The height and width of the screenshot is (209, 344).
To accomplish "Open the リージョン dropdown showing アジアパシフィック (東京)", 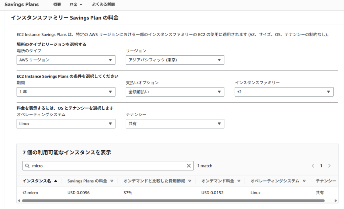I will tap(175, 60).
